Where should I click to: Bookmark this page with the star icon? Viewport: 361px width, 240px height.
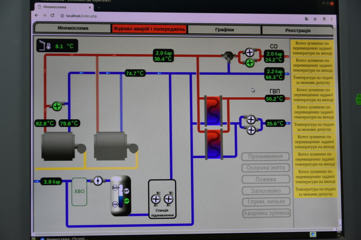(x=315, y=19)
